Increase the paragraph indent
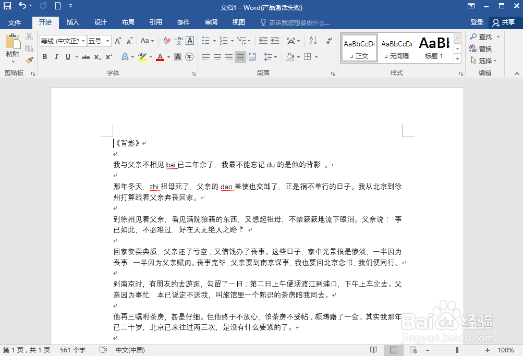The width and height of the screenshot is (523, 356). tap(275, 41)
